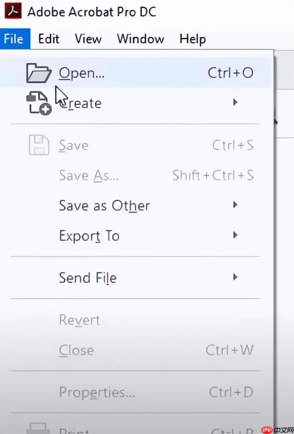Click the Create PDF document icon
The width and height of the screenshot is (294, 434).
coord(39,103)
